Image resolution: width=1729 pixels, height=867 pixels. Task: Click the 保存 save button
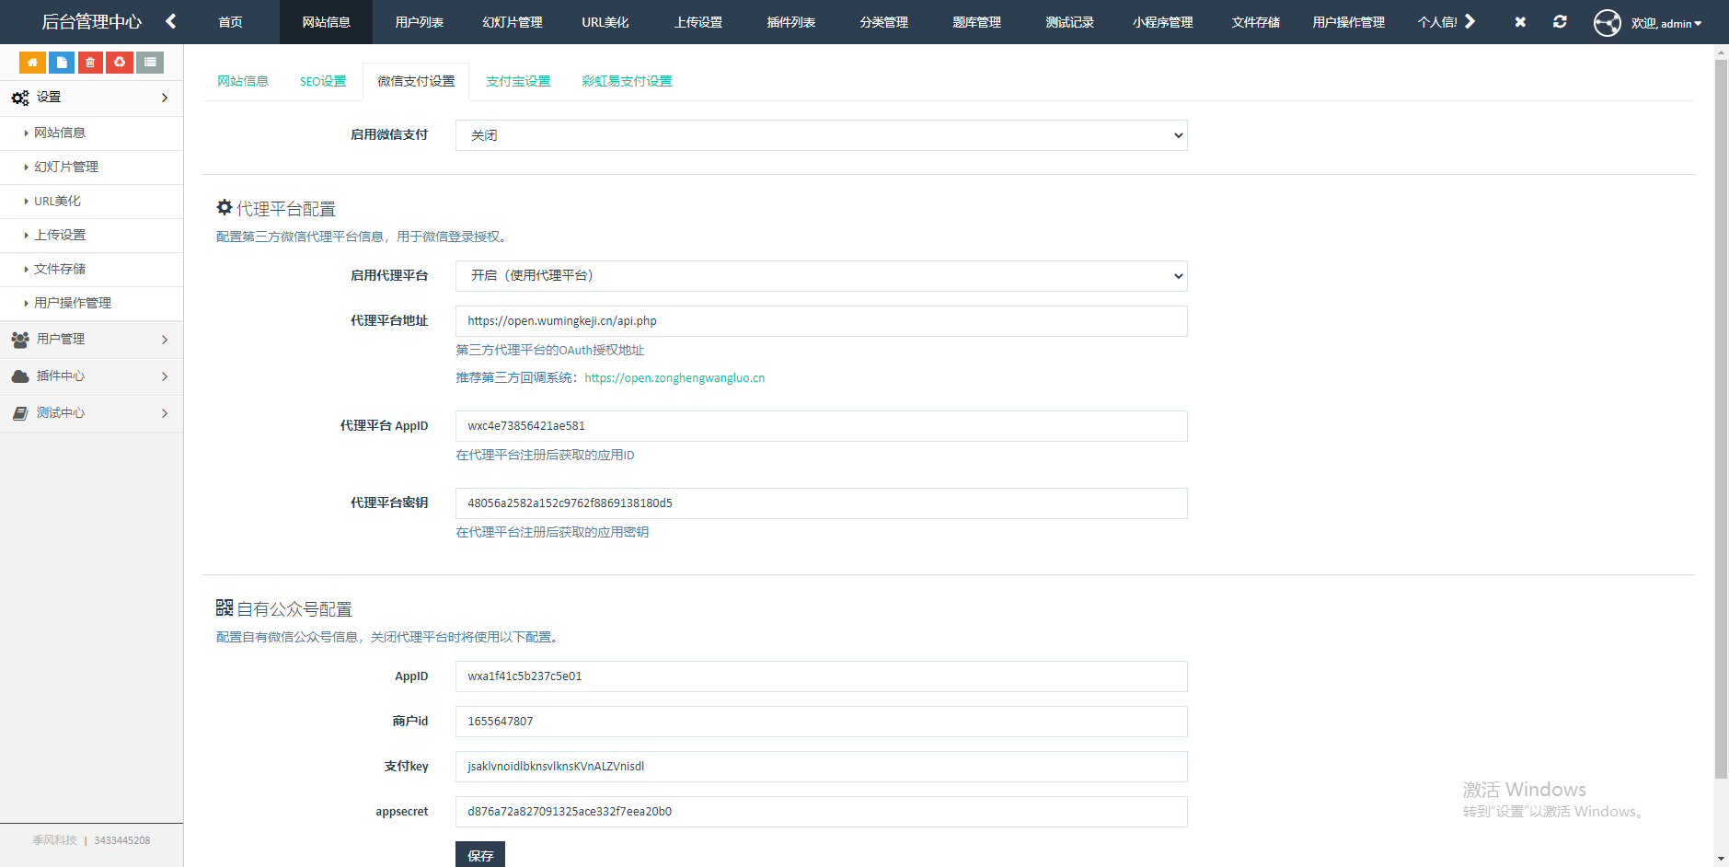point(480,855)
